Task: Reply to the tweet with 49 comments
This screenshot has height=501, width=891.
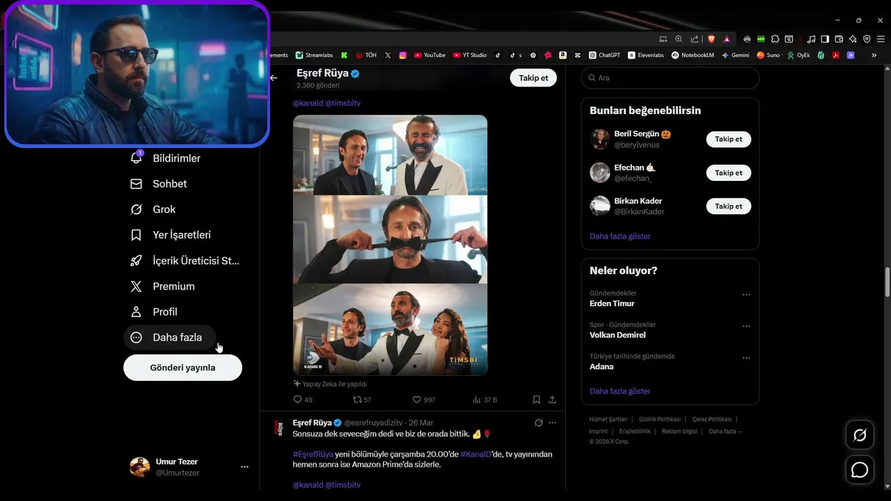Action: (303, 400)
